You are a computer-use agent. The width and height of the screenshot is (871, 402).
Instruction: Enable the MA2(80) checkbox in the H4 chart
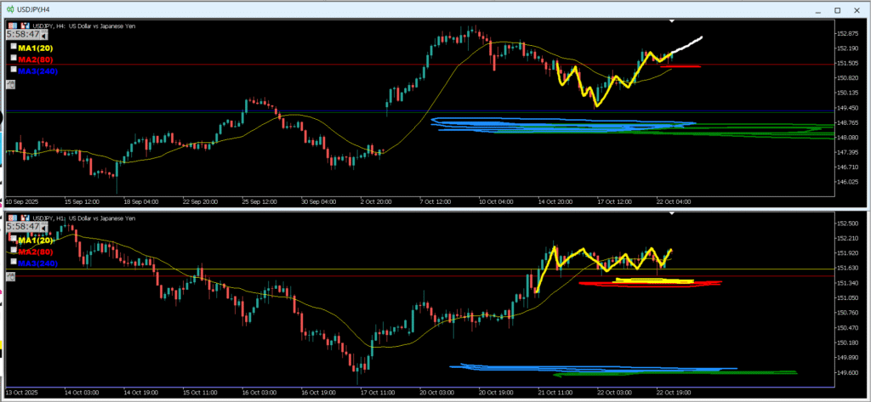pos(14,59)
